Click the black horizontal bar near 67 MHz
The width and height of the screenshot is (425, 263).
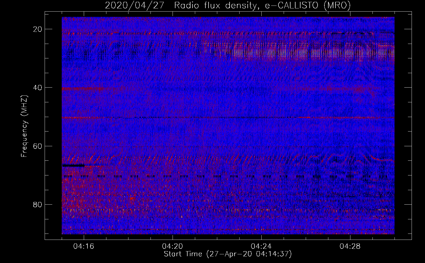click(x=73, y=166)
